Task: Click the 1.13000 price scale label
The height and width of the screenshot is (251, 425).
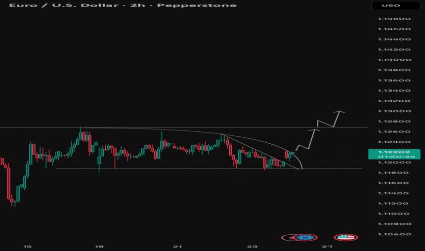Action: pyautogui.click(x=394, y=111)
